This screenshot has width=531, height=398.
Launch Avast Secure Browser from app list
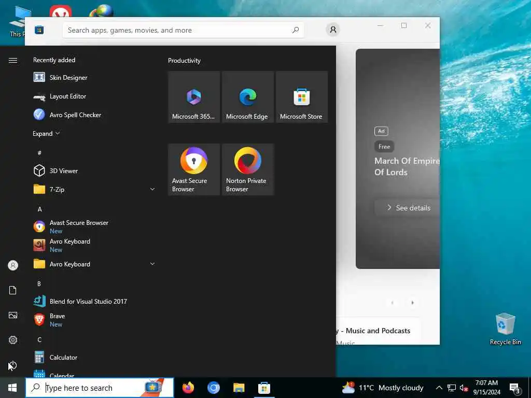point(94,226)
